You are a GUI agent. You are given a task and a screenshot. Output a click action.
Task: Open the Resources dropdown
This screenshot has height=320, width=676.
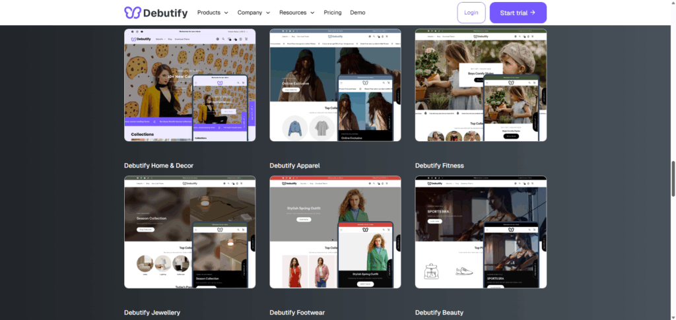click(x=296, y=13)
